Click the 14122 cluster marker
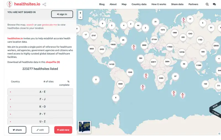 (112, 64)
